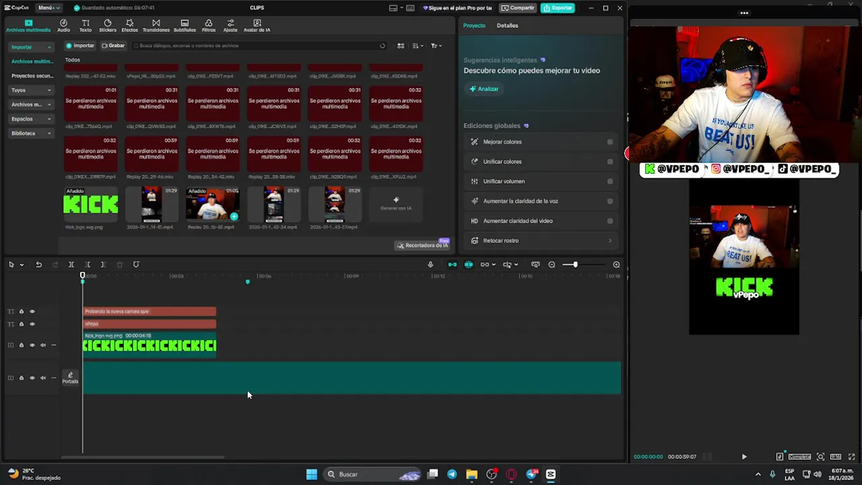Open the media sort order dropdown
The height and width of the screenshot is (485, 862).
(418, 46)
